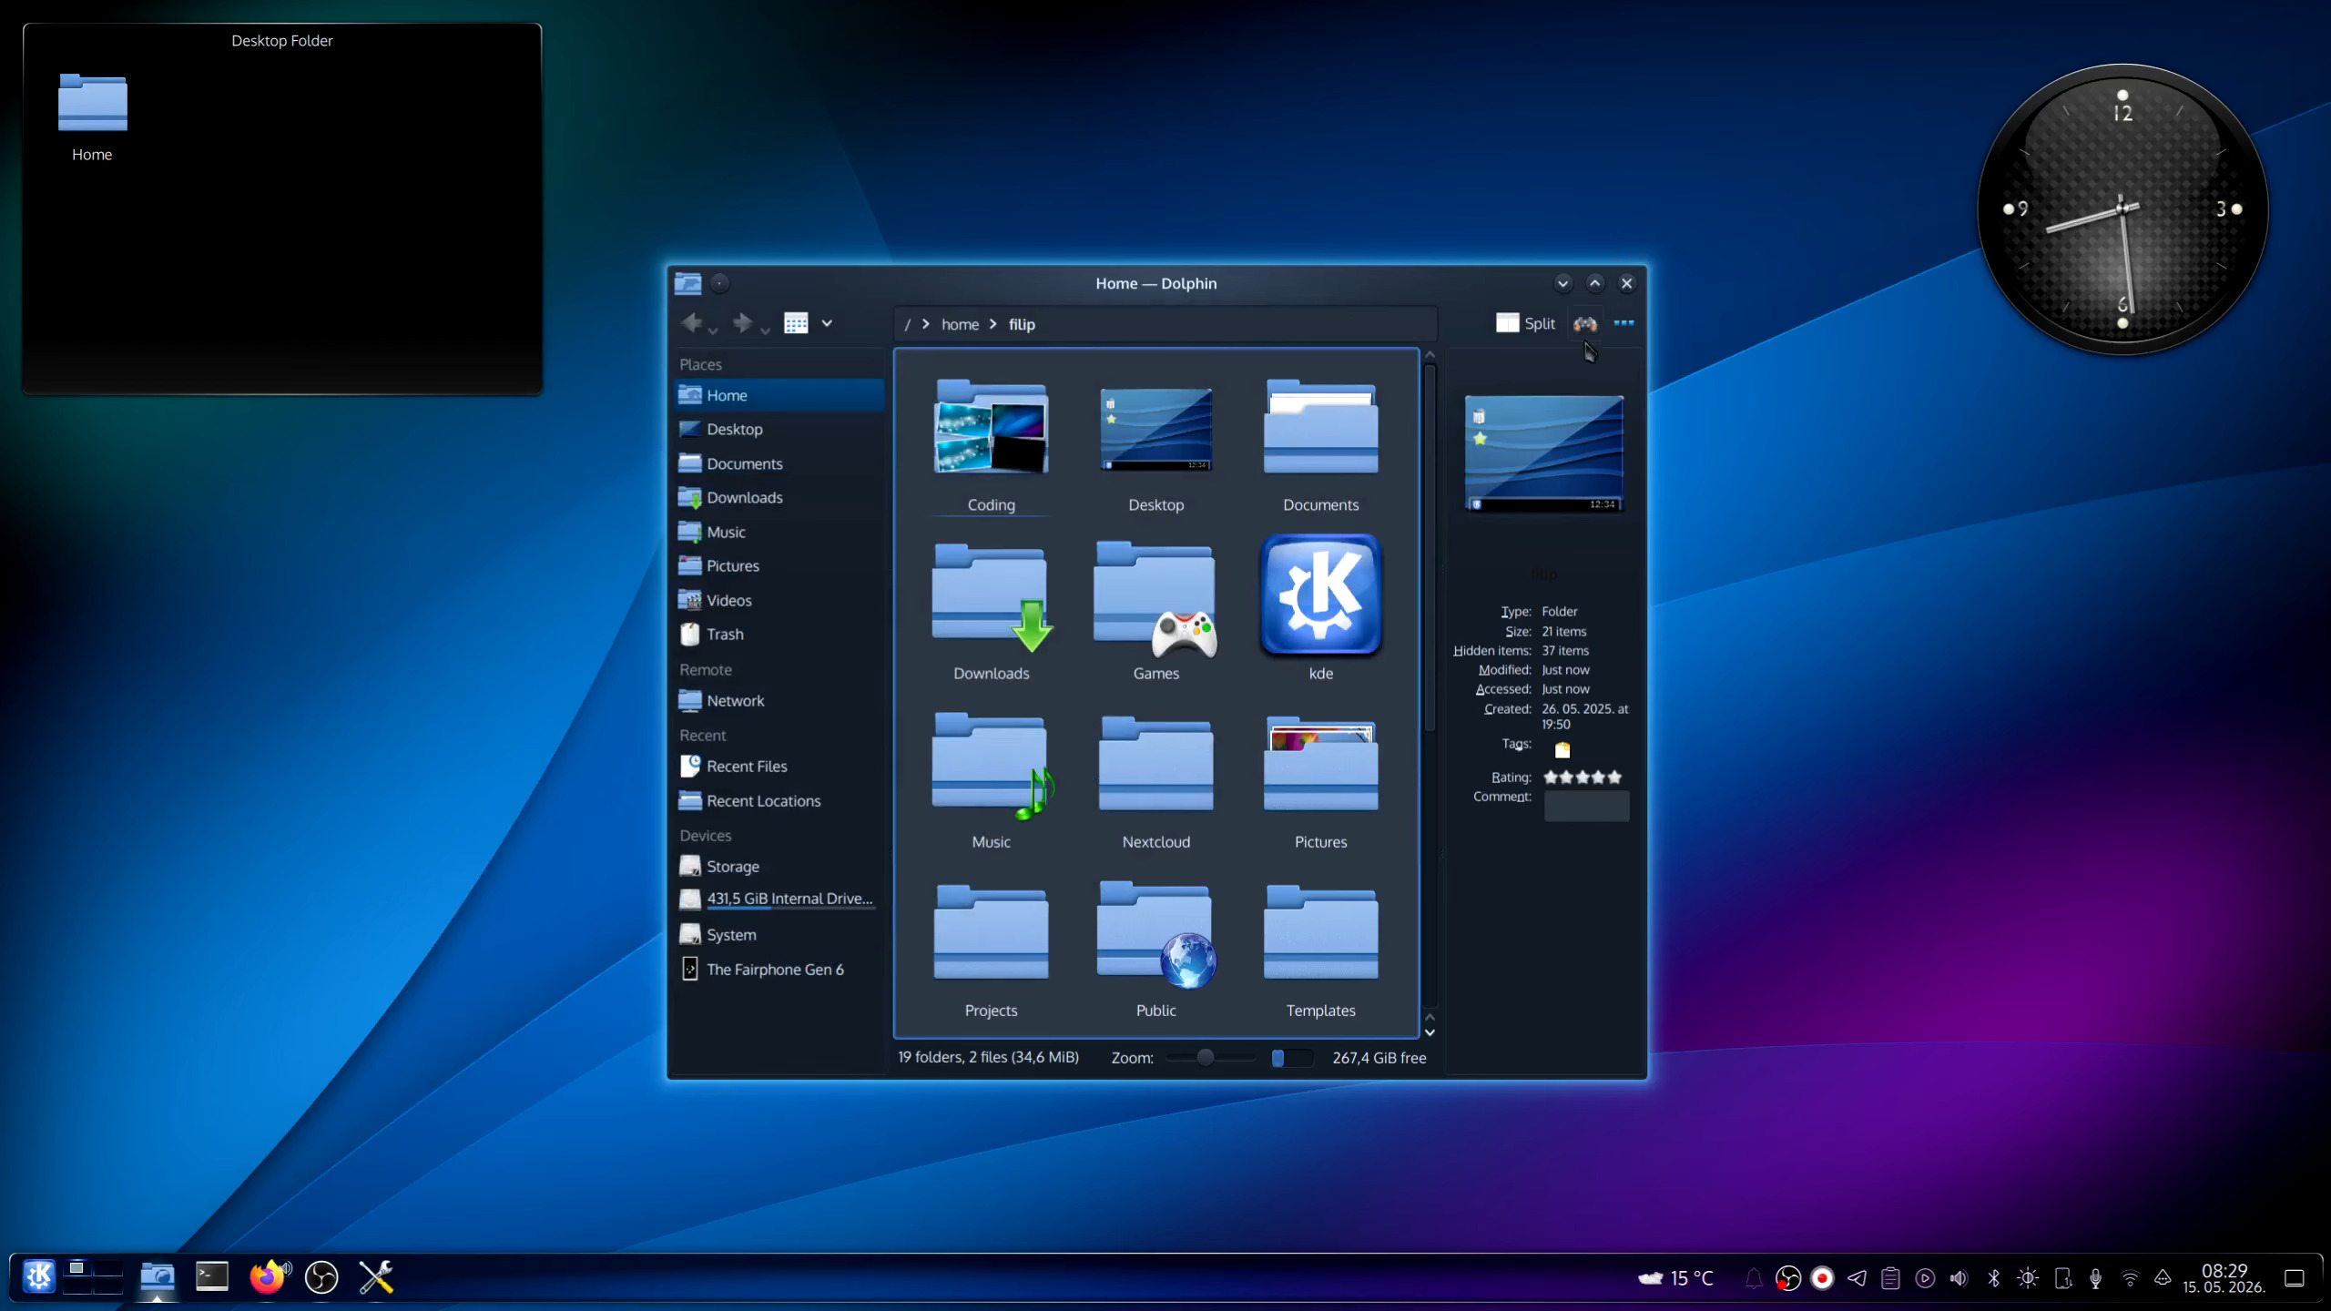The image size is (2331, 1311).
Task: Open Documents from the Places sidebar
Action: point(779,463)
